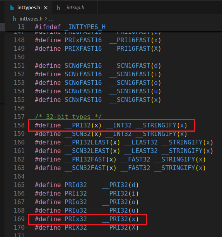Click line number 158 in the gutter

tap(19, 125)
